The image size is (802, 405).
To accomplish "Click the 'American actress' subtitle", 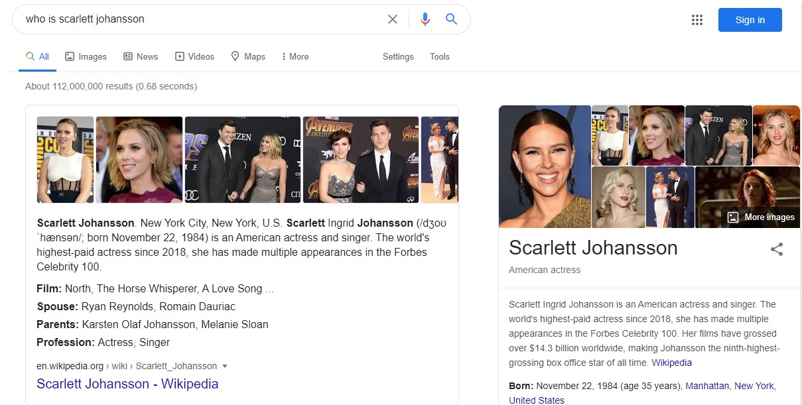I will (x=545, y=270).
